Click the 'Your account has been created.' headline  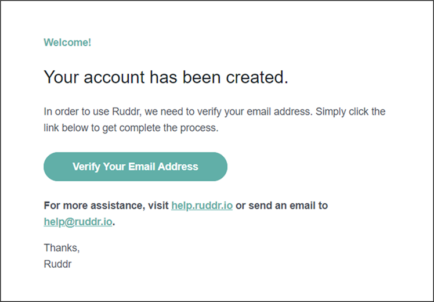[x=165, y=77]
